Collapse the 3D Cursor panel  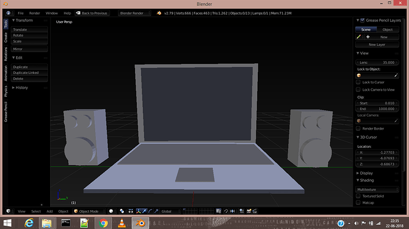(358, 137)
